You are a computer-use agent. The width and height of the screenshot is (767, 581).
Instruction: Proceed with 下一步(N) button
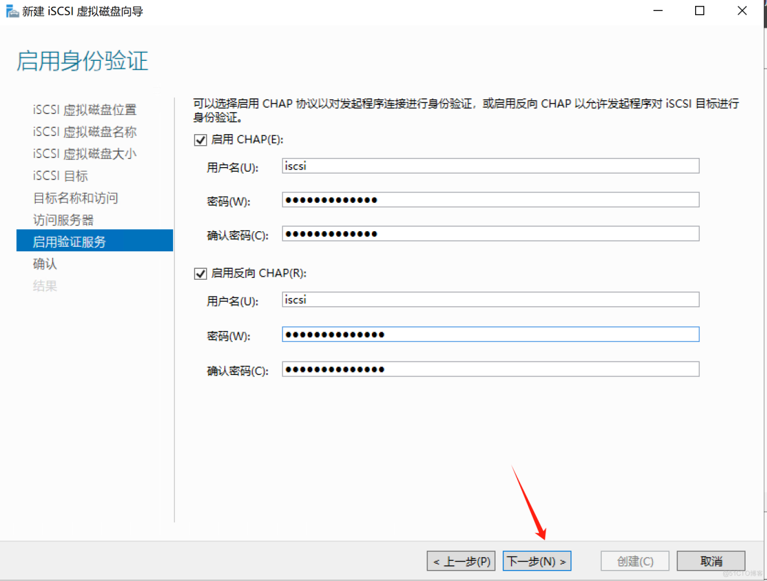(x=537, y=561)
